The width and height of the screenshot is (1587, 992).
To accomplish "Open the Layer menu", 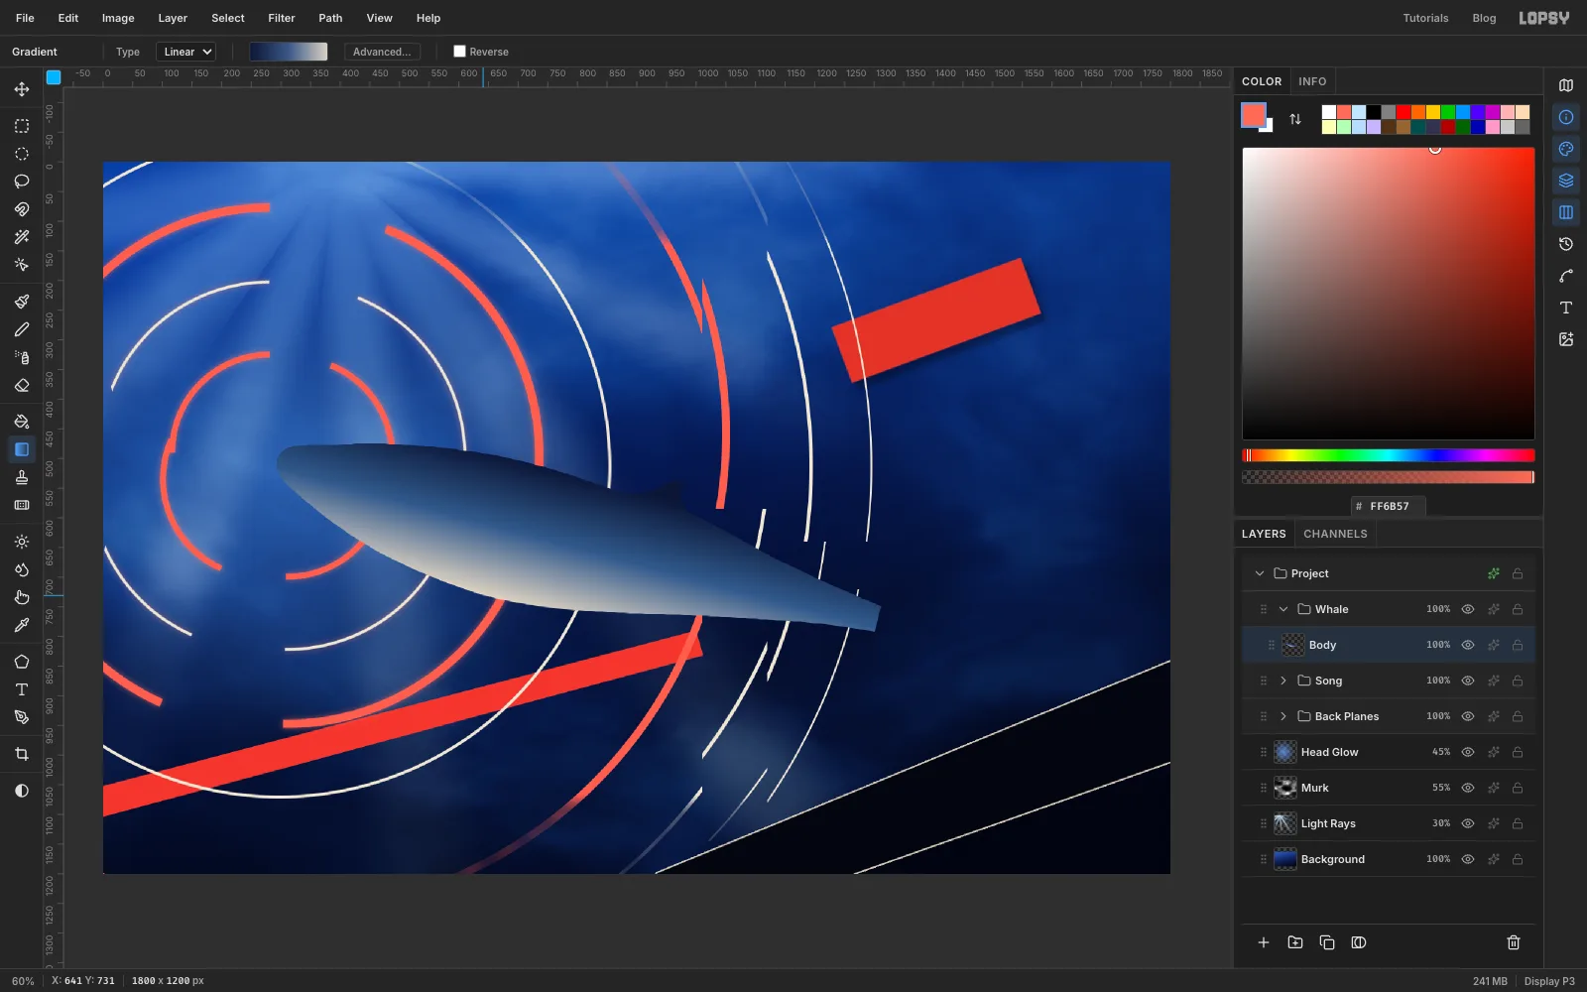I will (173, 18).
